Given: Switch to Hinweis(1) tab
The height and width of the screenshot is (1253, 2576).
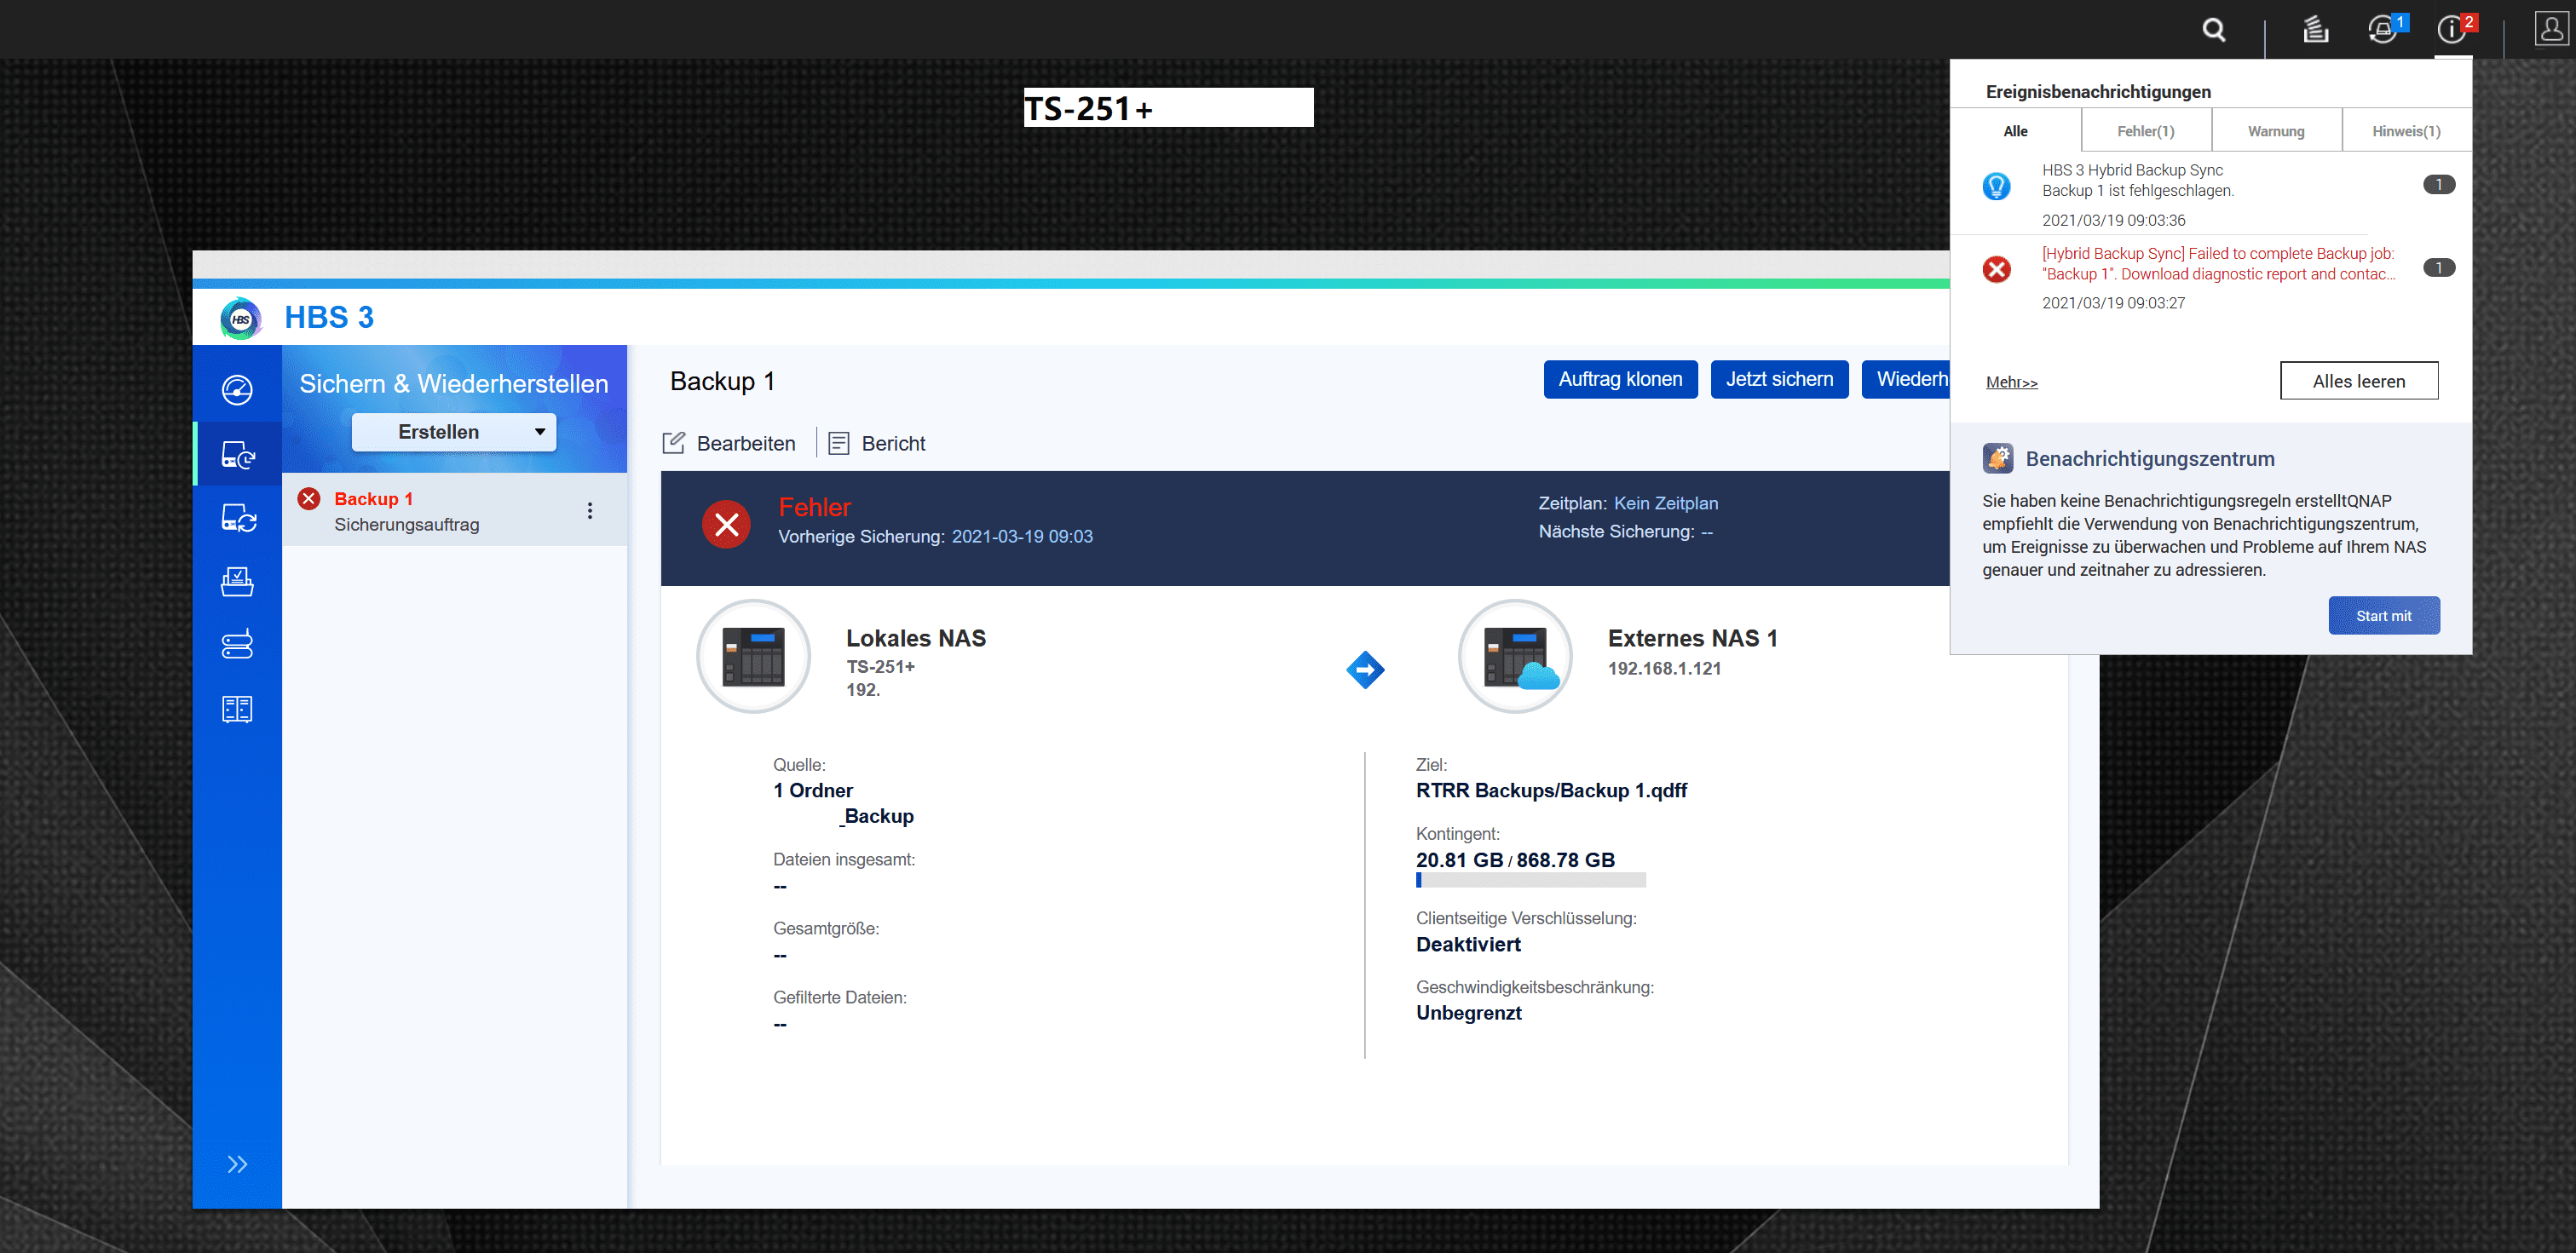Looking at the screenshot, I should click(2406, 131).
